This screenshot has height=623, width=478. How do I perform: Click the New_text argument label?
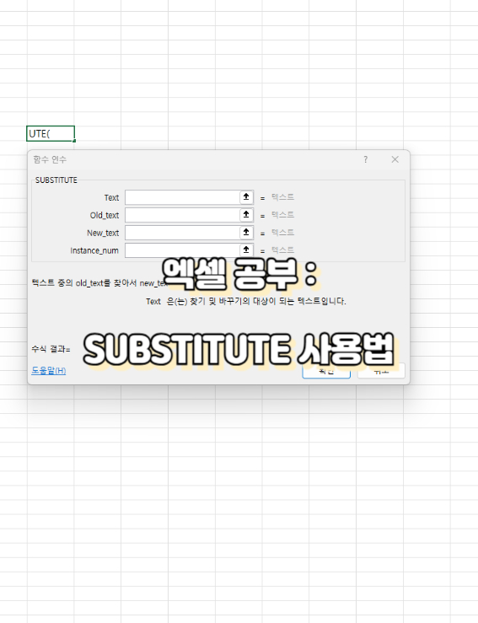tap(103, 233)
